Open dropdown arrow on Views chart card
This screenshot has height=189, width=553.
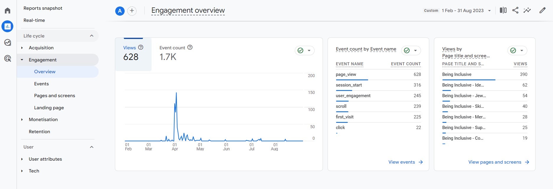(309, 50)
